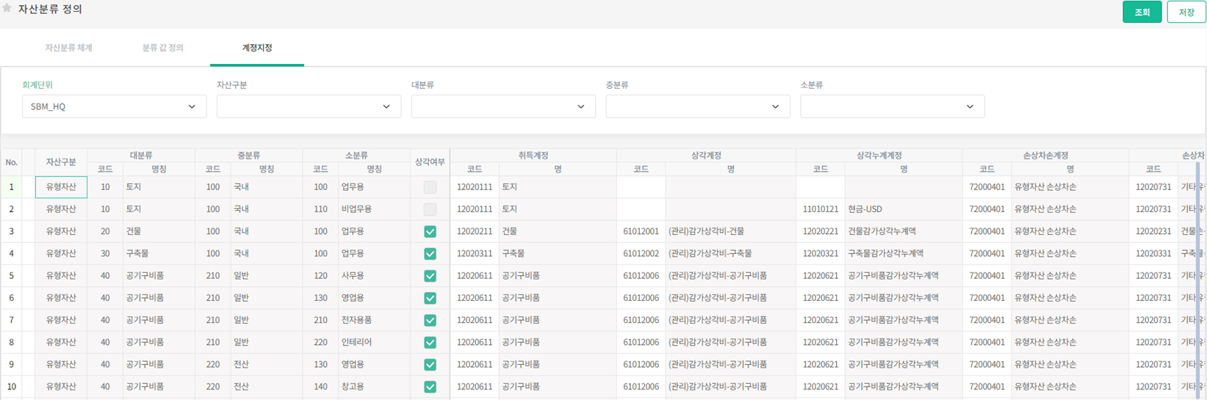The image size is (1207, 400).
Task: Check 상각여부 for the 비업무용 row
Action: point(430,209)
